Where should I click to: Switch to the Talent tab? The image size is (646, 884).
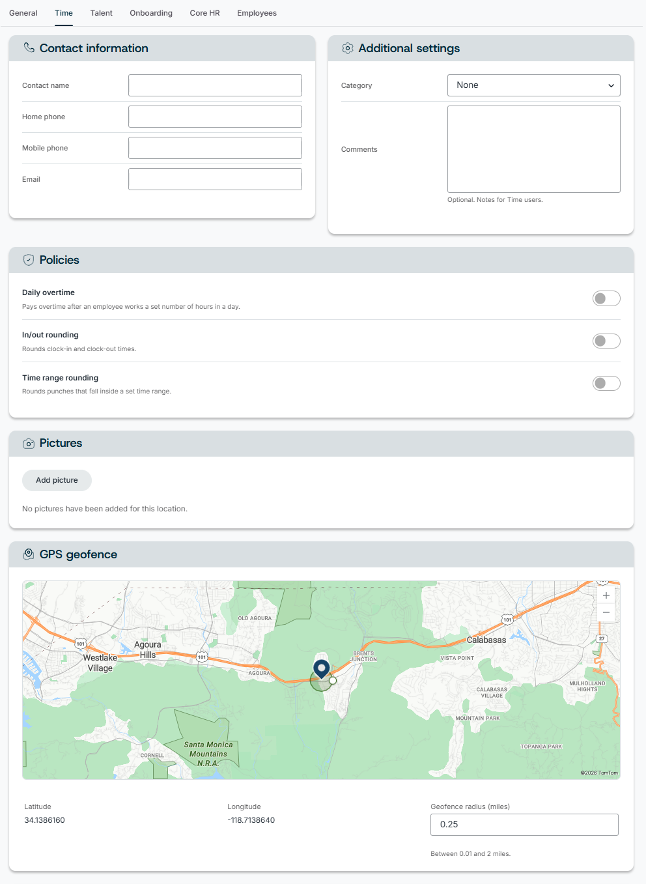pyautogui.click(x=102, y=13)
